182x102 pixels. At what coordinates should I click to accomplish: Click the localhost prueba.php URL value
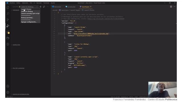click(x=91, y=33)
